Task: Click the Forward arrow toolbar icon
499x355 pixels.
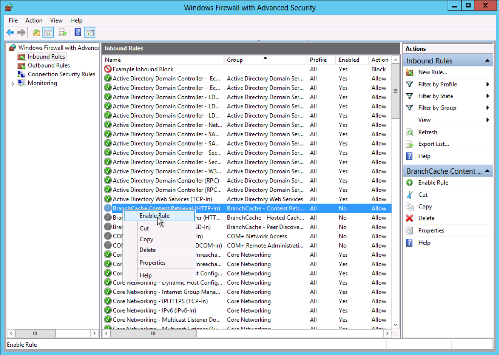Action: (x=21, y=32)
